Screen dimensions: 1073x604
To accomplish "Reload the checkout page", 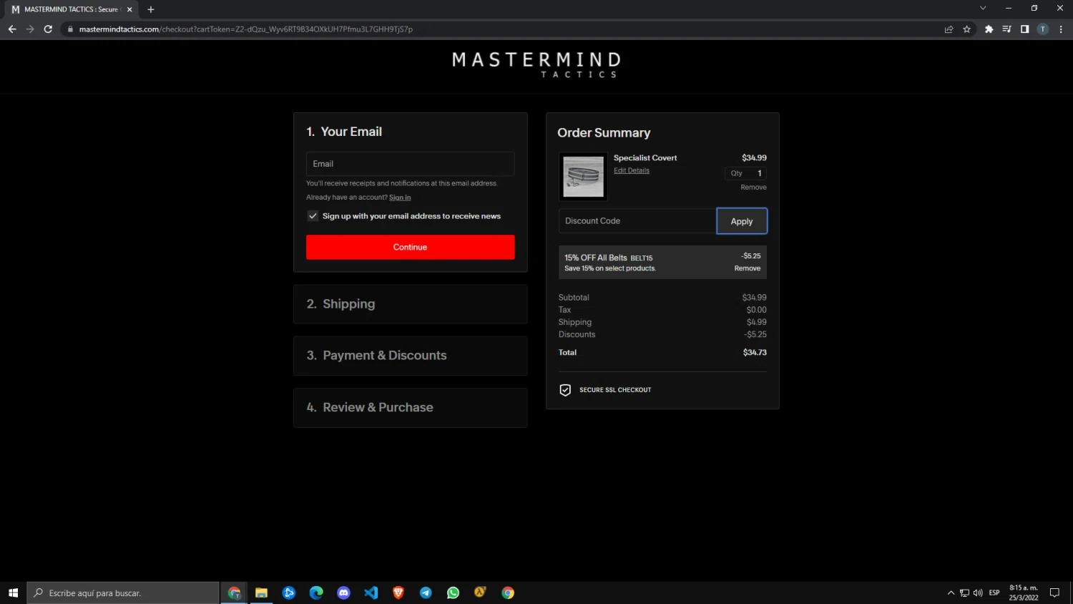I will [48, 29].
